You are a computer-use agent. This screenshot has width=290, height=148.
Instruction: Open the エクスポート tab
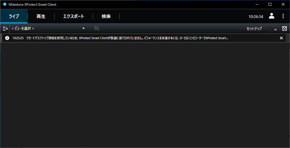[x=74, y=16]
